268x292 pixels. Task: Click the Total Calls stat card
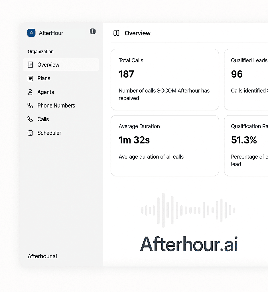click(165, 79)
